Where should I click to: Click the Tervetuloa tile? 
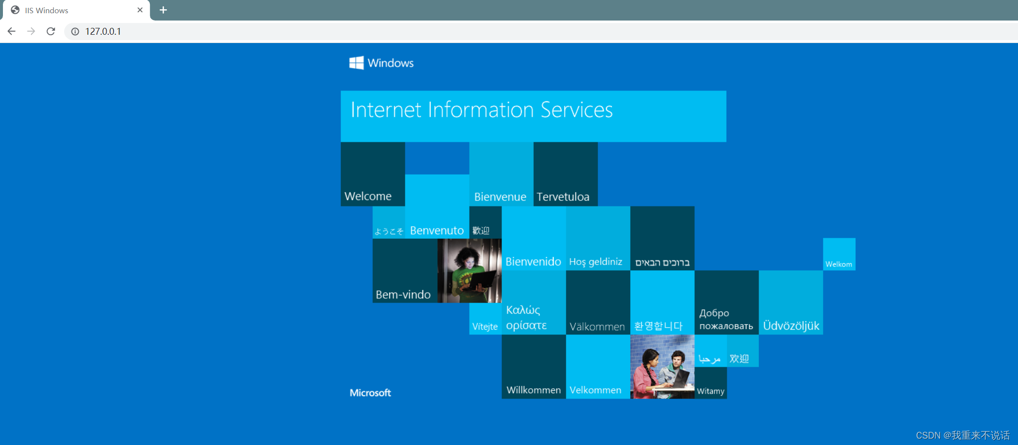tap(566, 174)
